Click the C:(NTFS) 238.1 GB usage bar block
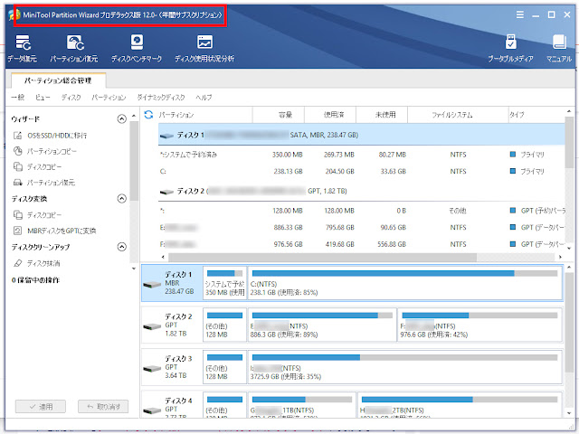This screenshot has height=434, width=579. point(404,283)
